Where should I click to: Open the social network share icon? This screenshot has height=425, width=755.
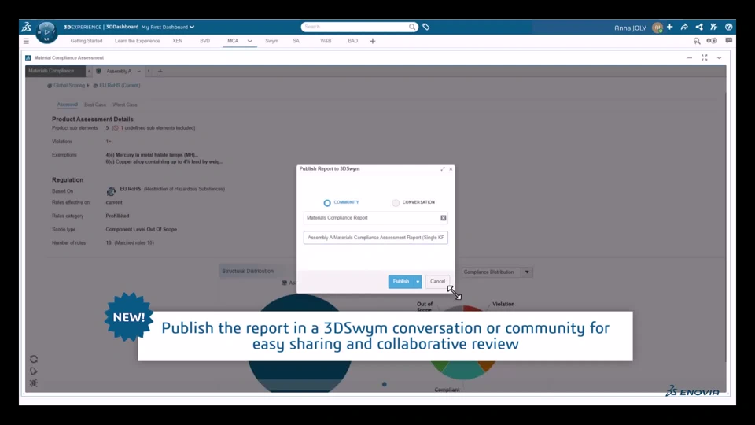coord(699,27)
